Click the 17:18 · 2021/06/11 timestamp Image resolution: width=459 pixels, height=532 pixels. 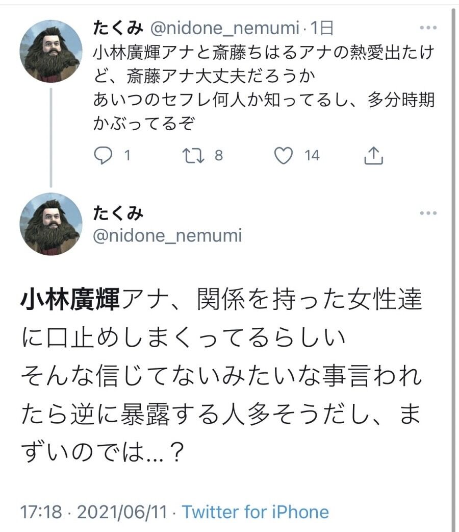coord(93,512)
